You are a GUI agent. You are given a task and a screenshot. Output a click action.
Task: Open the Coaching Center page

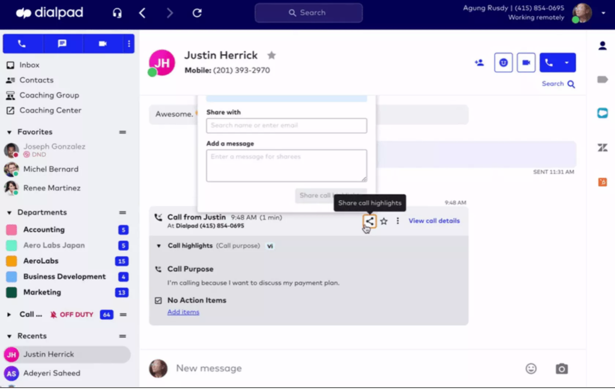pos(49,110)
